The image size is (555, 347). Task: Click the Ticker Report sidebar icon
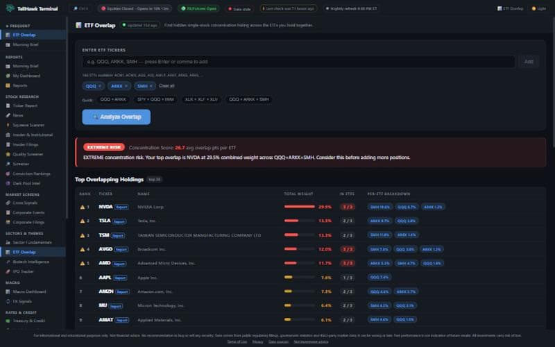click(8, 105)
